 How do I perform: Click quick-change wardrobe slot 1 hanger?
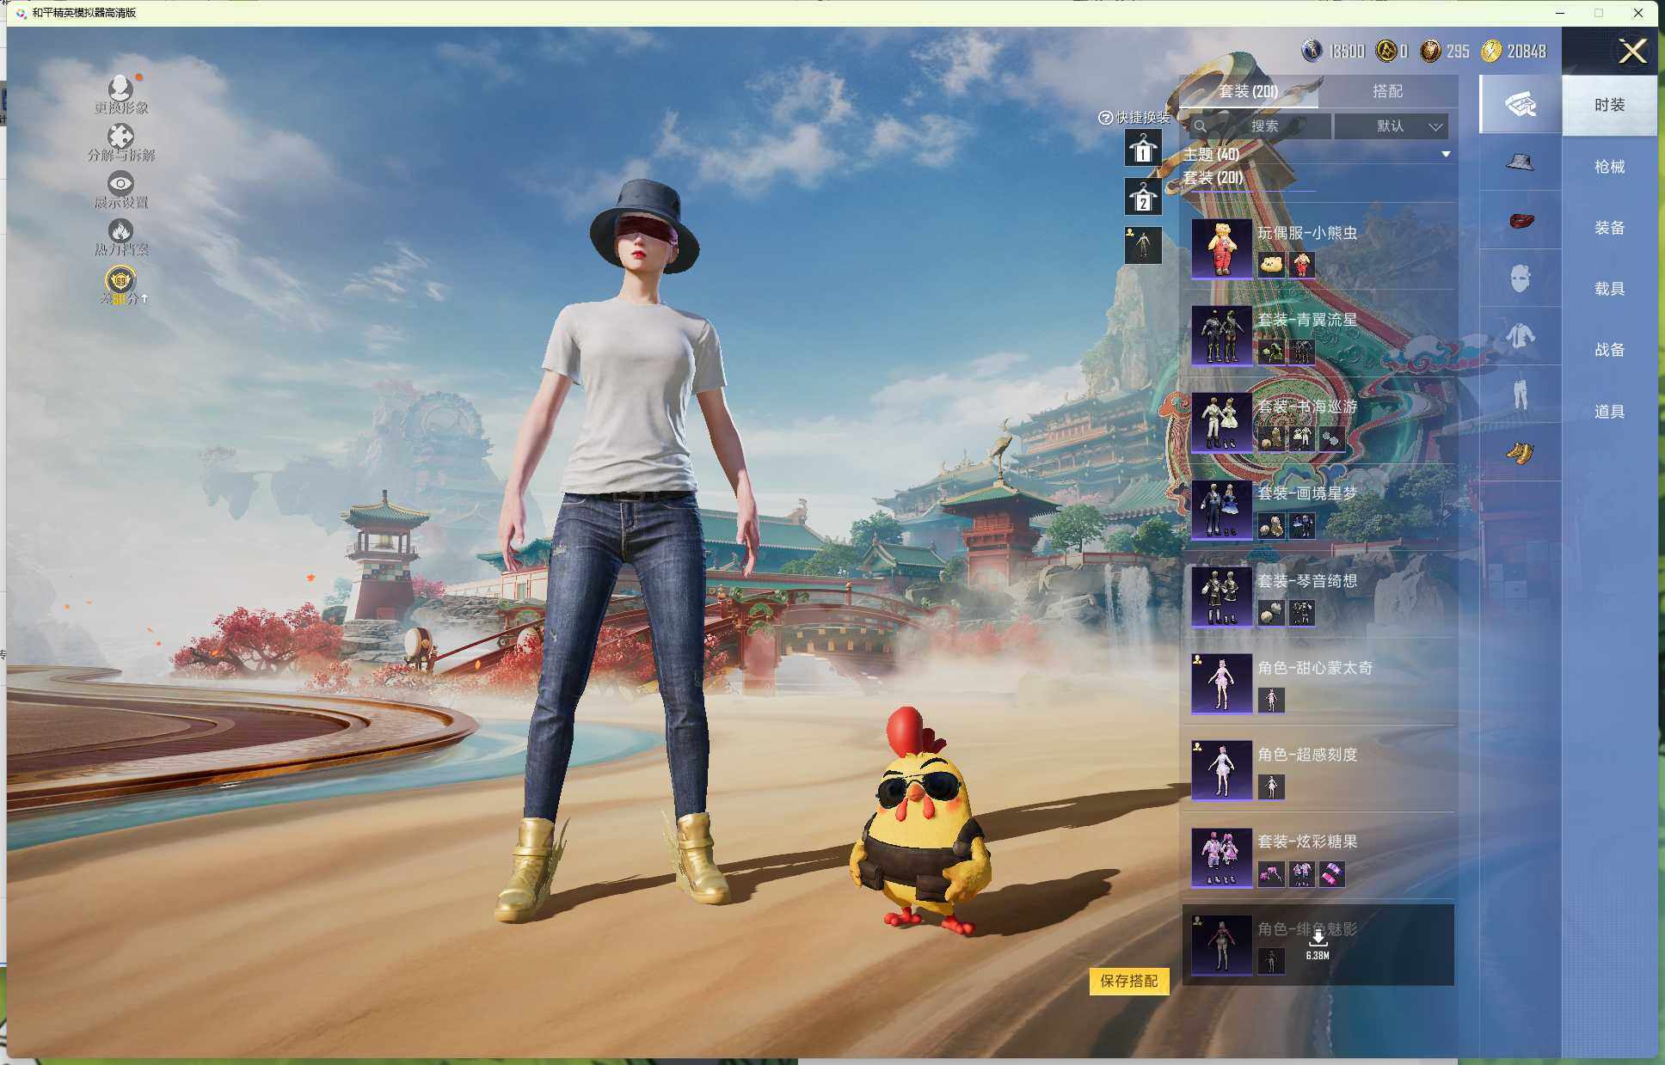click(x=1143, y=150)
